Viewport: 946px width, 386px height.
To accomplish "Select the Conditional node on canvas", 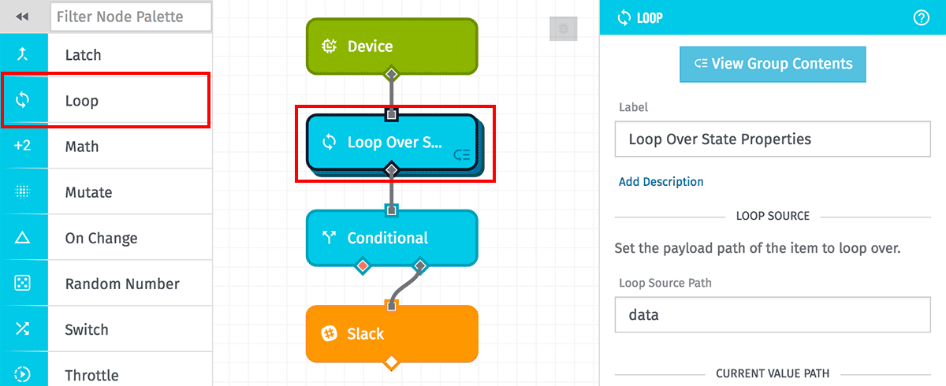I will [392, 238].
